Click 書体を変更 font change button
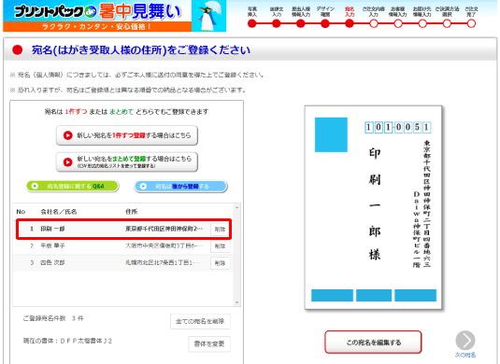Image resolution: width=500 pixels, height=364 pixels. (x=209, y=343)
